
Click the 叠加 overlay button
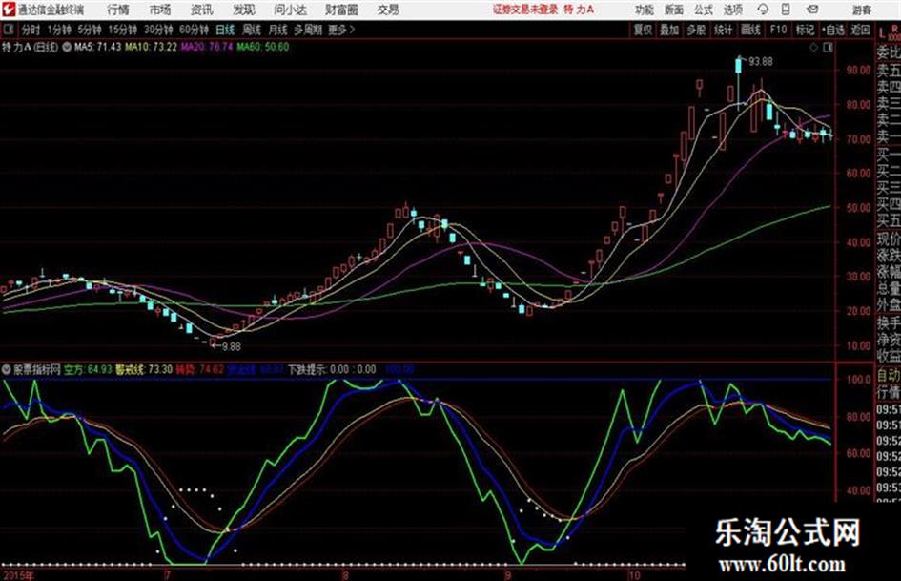coord(669,30)
